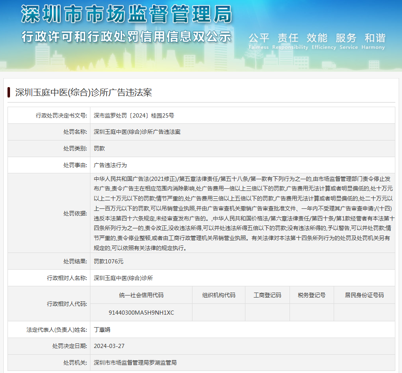Click the 处罚结果 label
This screenshot has height=373, width=402.
pyautogui.click(x=75, y=261)
